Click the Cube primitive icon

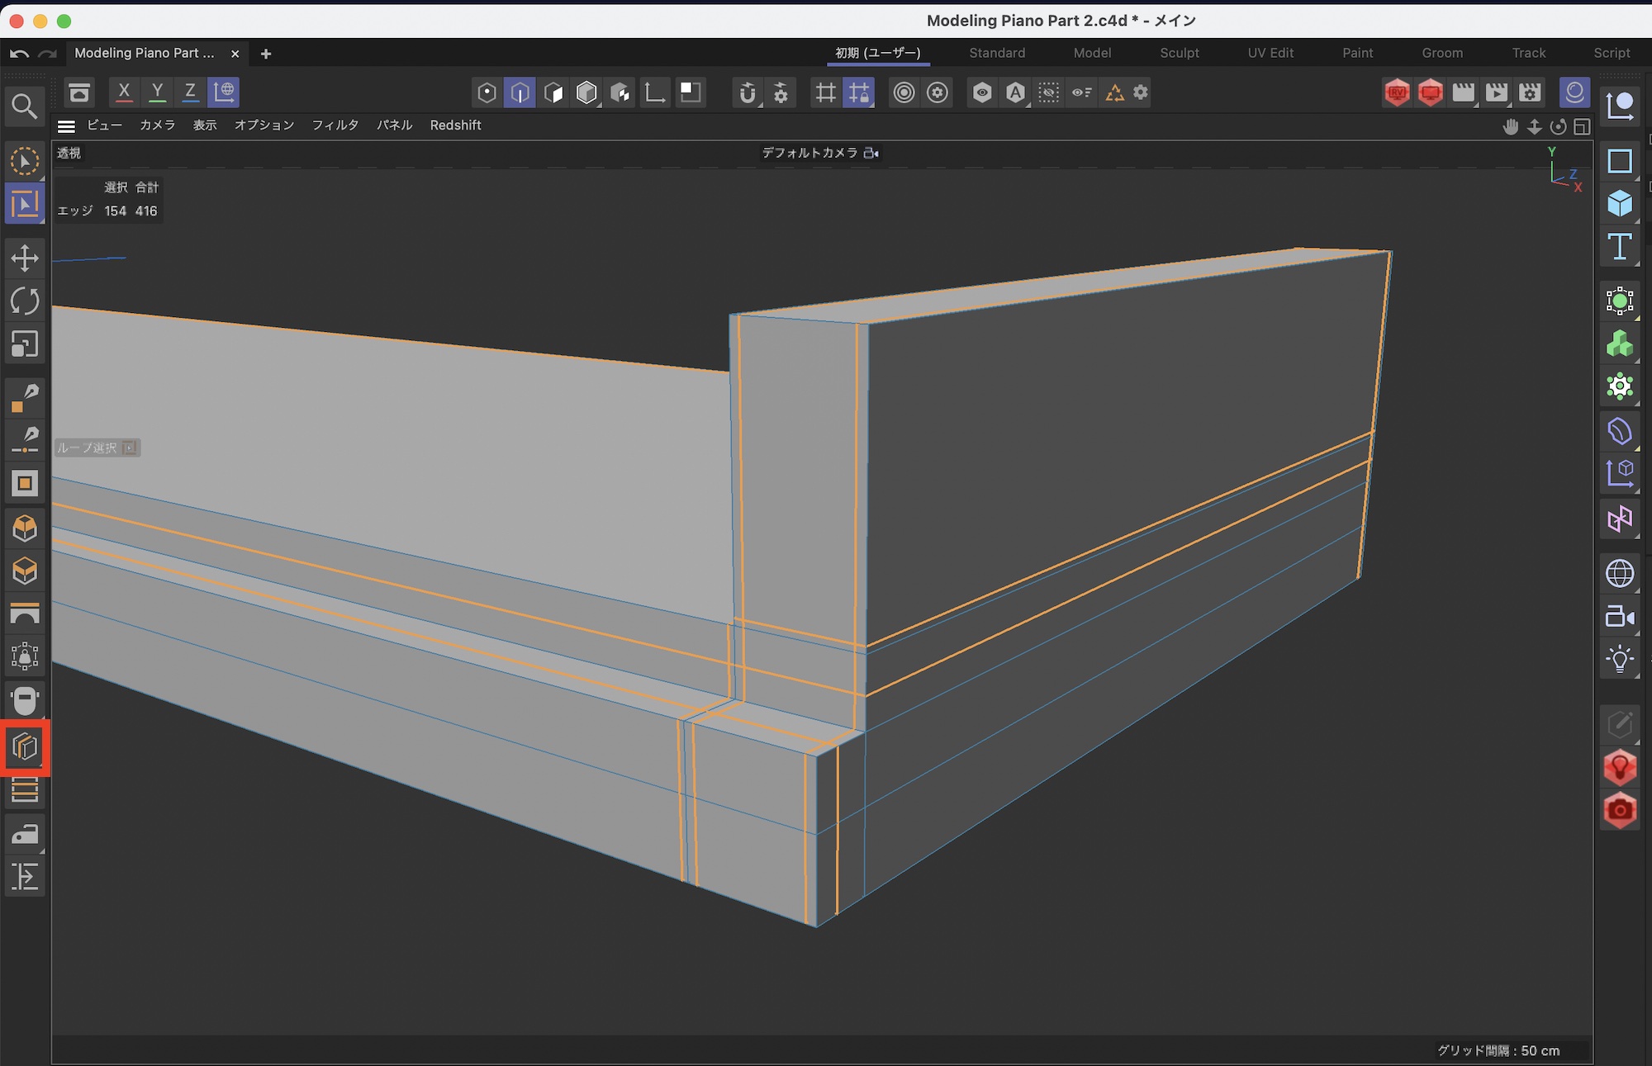coord(1620,203)
